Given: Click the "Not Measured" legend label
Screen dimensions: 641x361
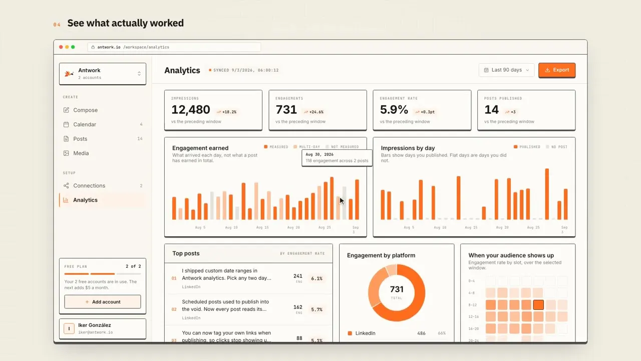Looking at the screenshot, I should tap(345, 147).
